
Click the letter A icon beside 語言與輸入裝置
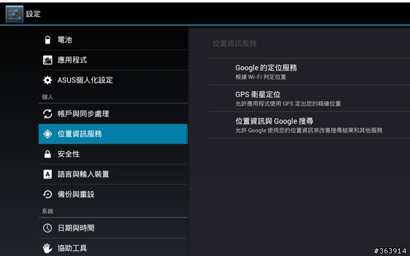click(x=47, y=174)
